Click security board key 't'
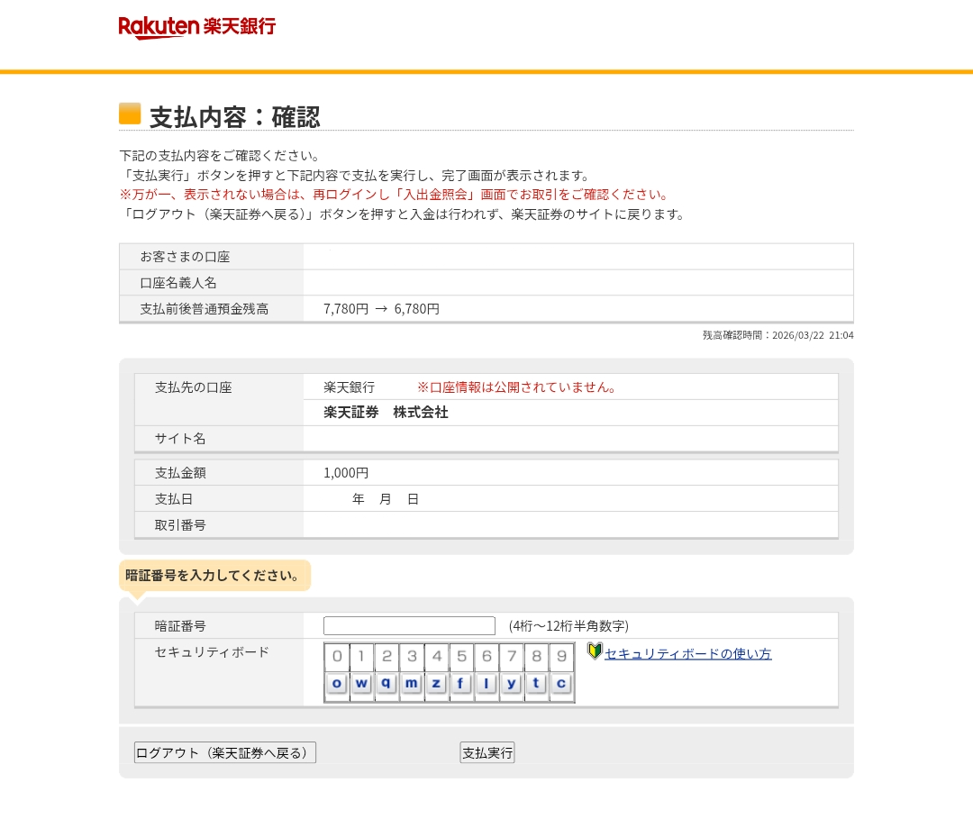 (x=536, y=684)
